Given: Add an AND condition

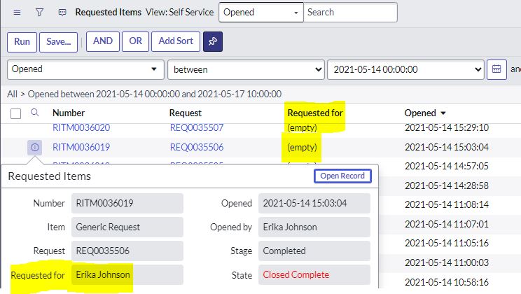Looking at the screenshot, I should [103, 41].
